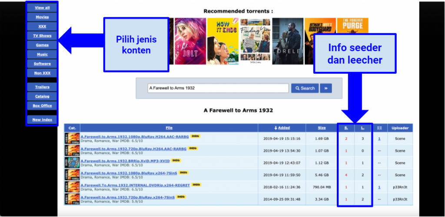The height and width of the screenshot is (217, 445).
Task: Open the TV Shows category in sidebar
Action: coord(42,36)
